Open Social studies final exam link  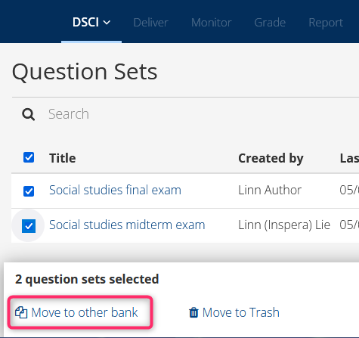tap(115, 190)
